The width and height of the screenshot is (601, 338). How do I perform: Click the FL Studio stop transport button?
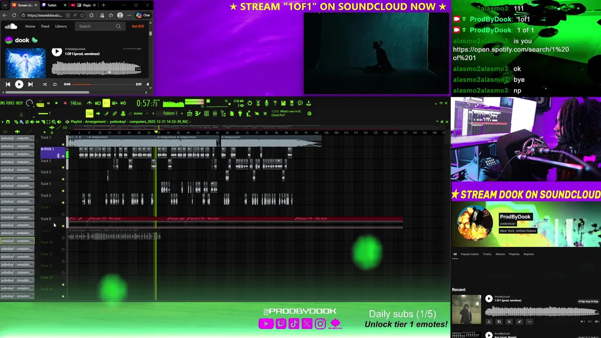click(x=56, y=103)
